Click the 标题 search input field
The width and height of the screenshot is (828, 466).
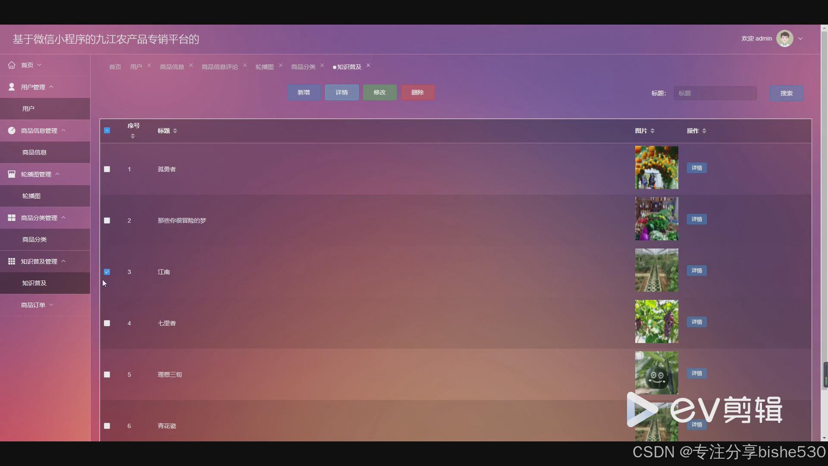click(x=715, y=93)
